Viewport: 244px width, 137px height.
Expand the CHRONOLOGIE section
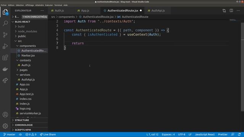pos(29,125)
